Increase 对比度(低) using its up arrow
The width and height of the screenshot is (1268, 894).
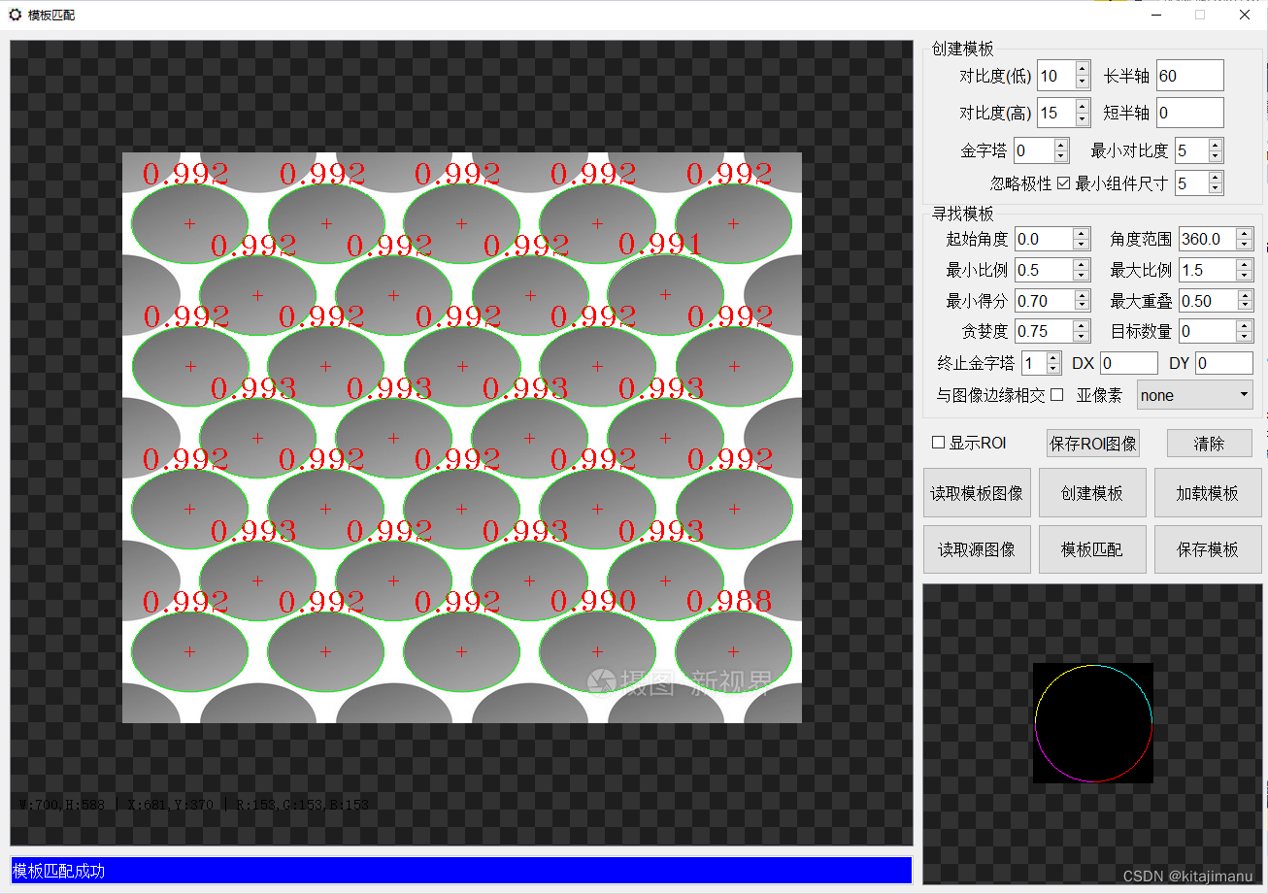point(1080,69)
